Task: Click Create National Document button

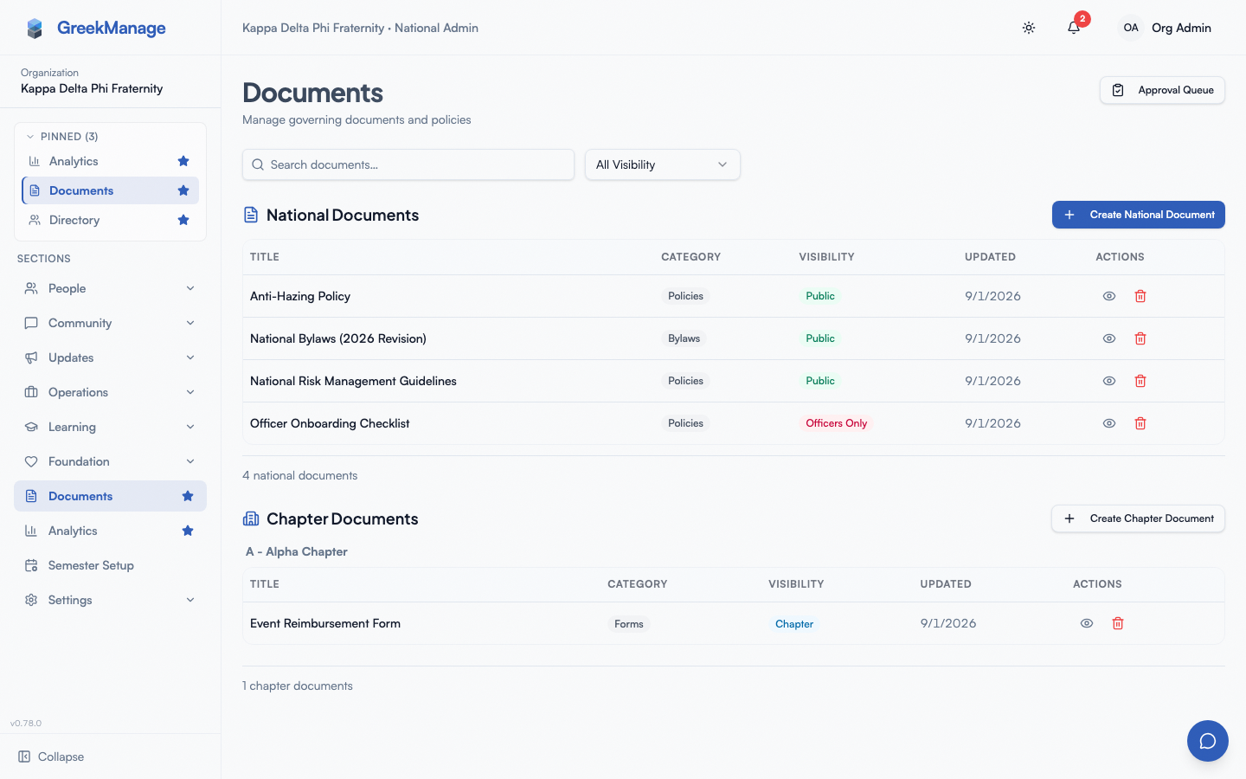Action: [x=1139, y=215]
